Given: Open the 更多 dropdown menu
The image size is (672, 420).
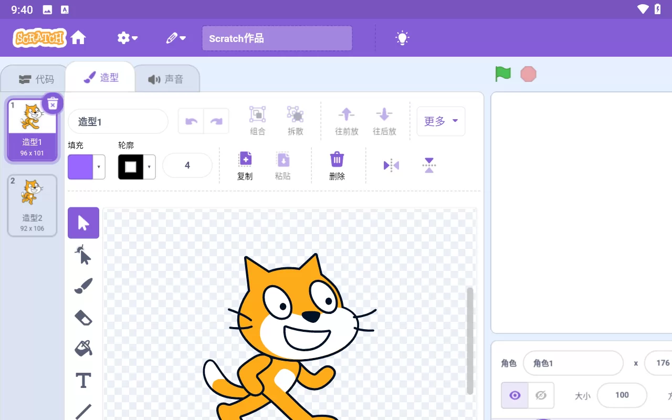Looking at the screenshot, I should pyautogui.click(x=440, y=121).
